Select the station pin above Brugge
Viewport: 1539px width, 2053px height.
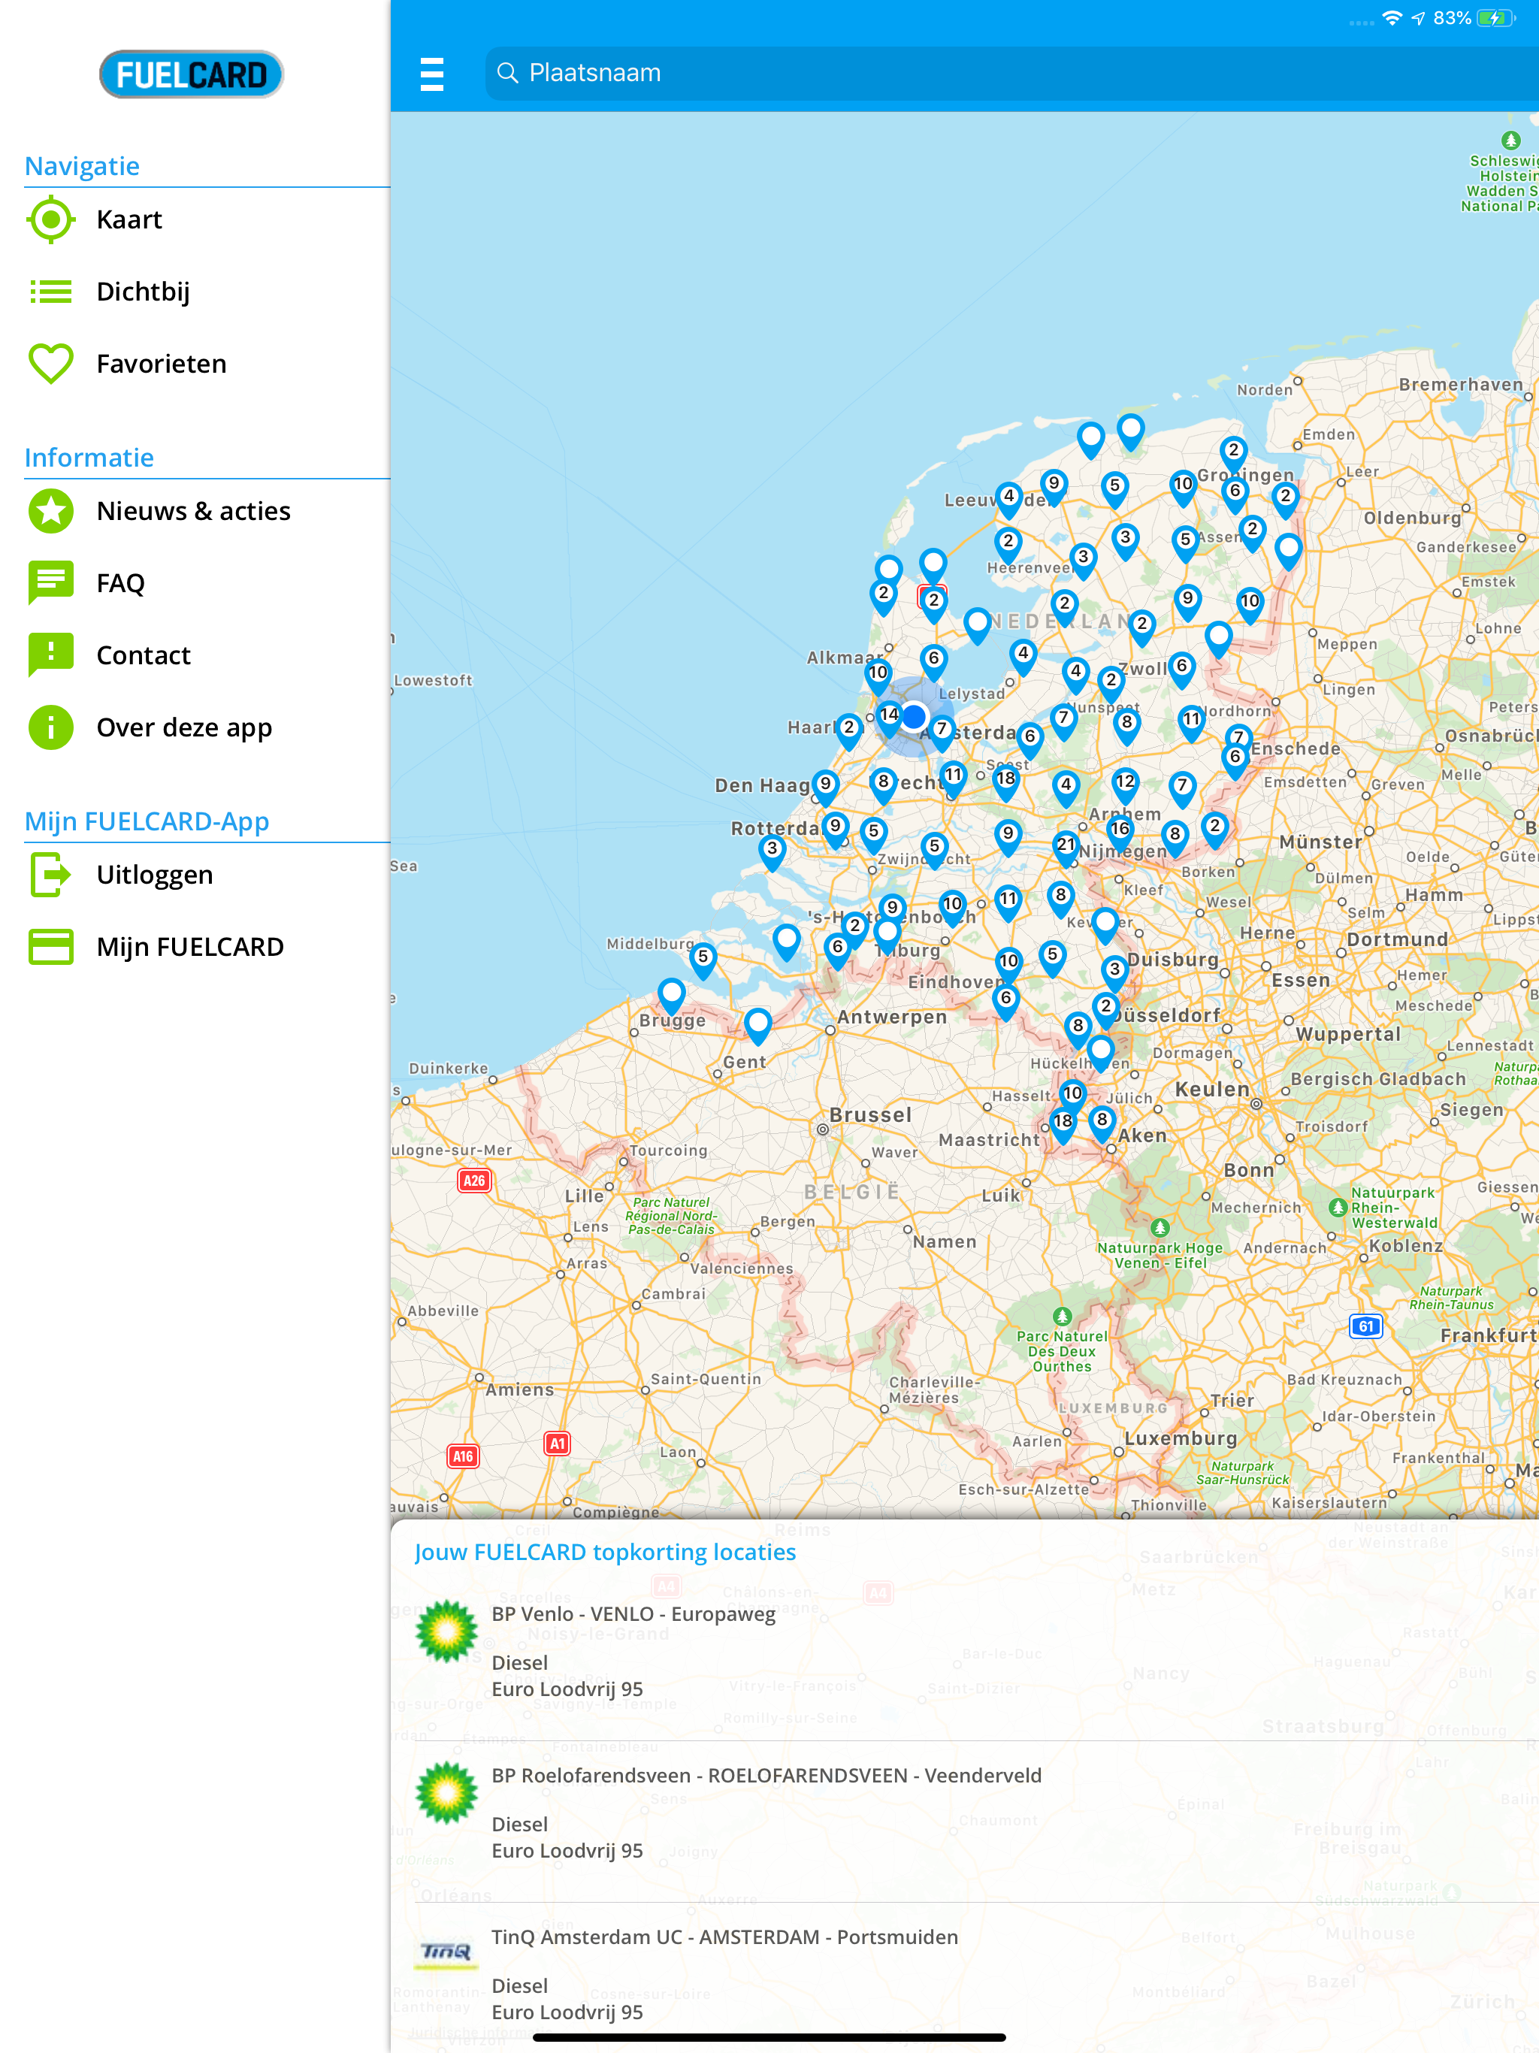(x=672, y=996)
